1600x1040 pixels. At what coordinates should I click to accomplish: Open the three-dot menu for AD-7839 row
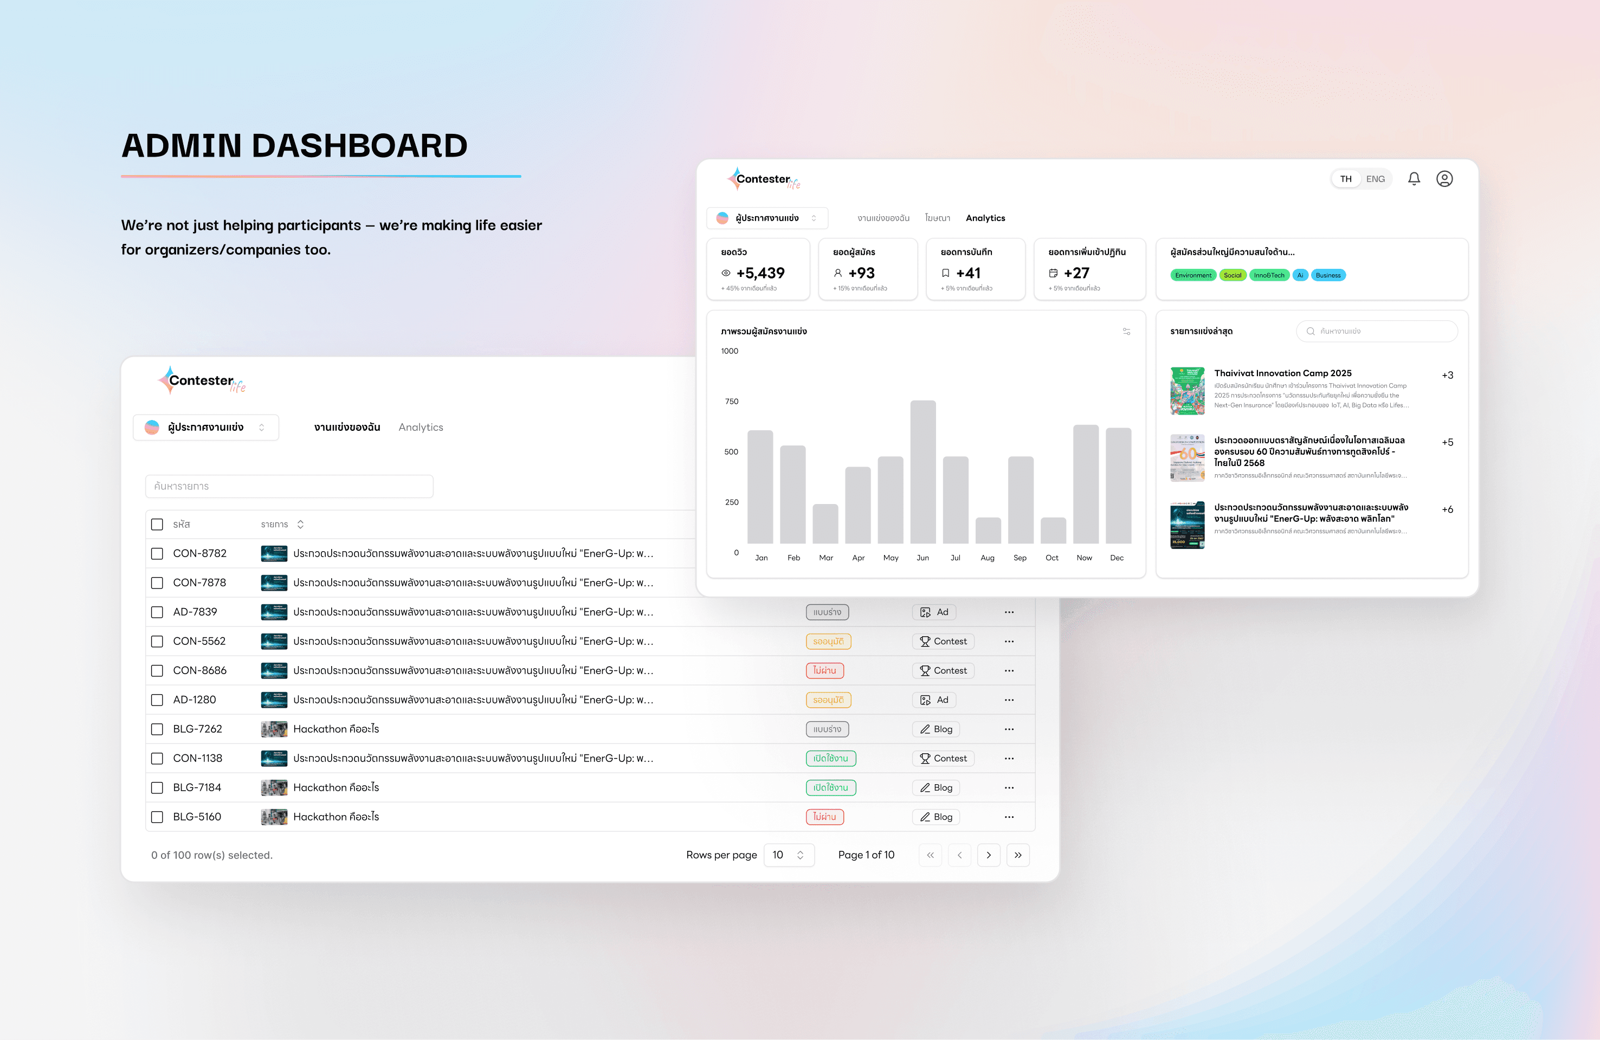[x=1009, y=612]
